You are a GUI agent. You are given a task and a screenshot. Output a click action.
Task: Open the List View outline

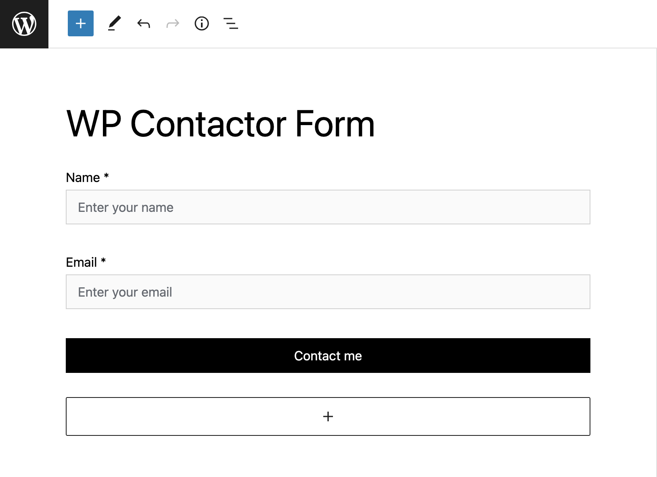point(231,23)
